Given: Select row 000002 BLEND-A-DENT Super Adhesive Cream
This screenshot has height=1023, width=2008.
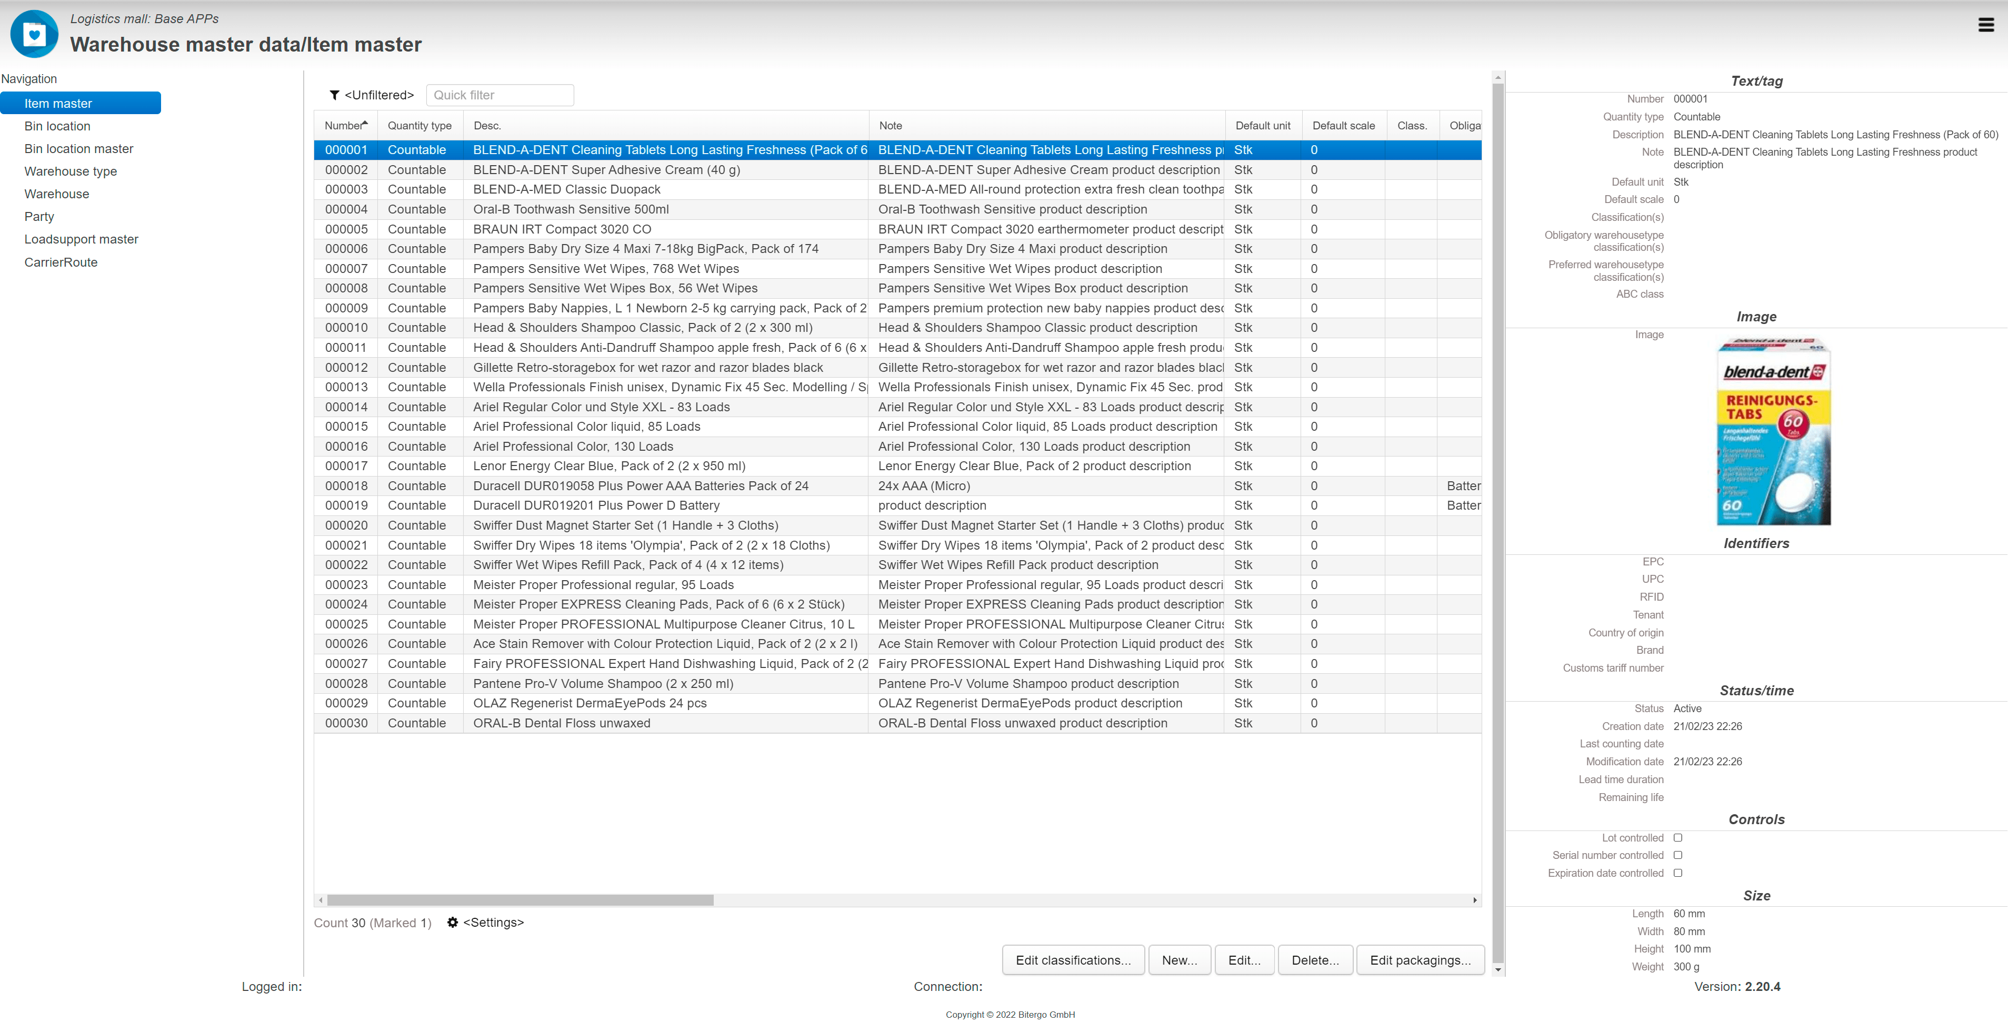Looking at the screenshot, I should click(897, 170).
